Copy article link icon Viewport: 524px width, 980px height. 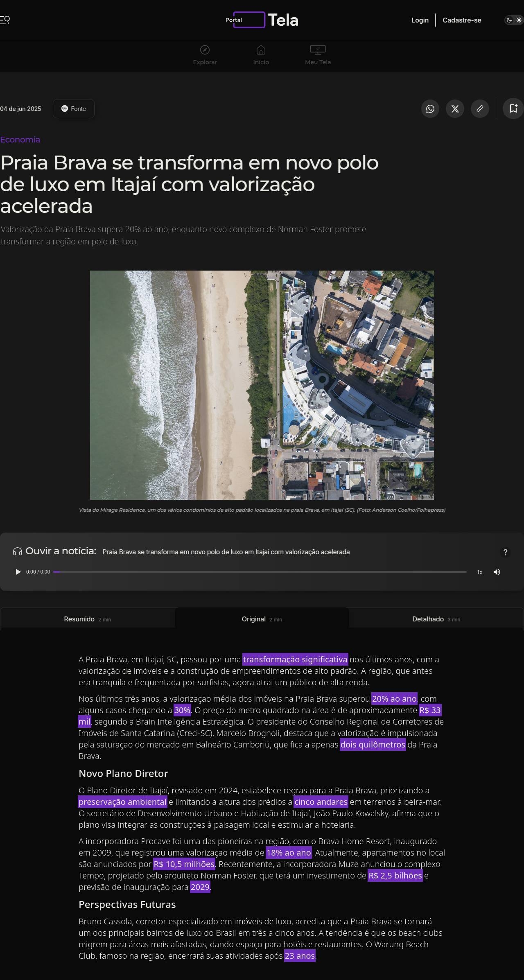(x=480, y=109)
